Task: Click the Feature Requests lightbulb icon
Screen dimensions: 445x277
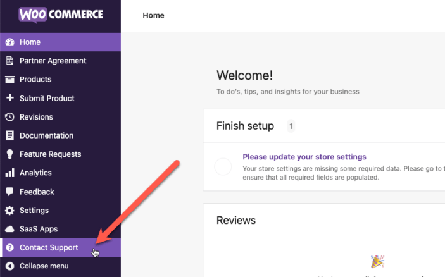Action: 10,154
